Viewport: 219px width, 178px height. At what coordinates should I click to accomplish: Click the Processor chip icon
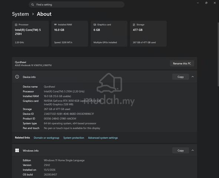click(16, 25)
